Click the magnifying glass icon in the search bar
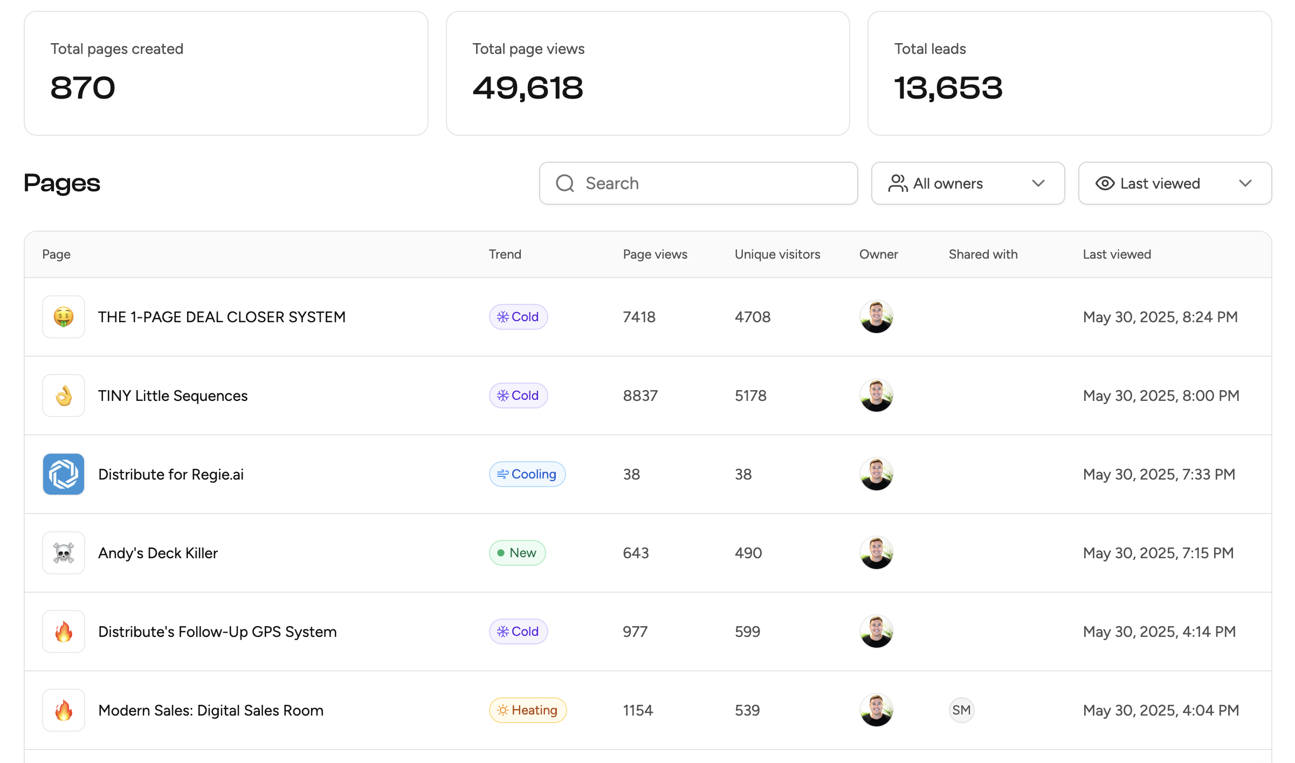 pyautogui.click(x=564, y=183)
